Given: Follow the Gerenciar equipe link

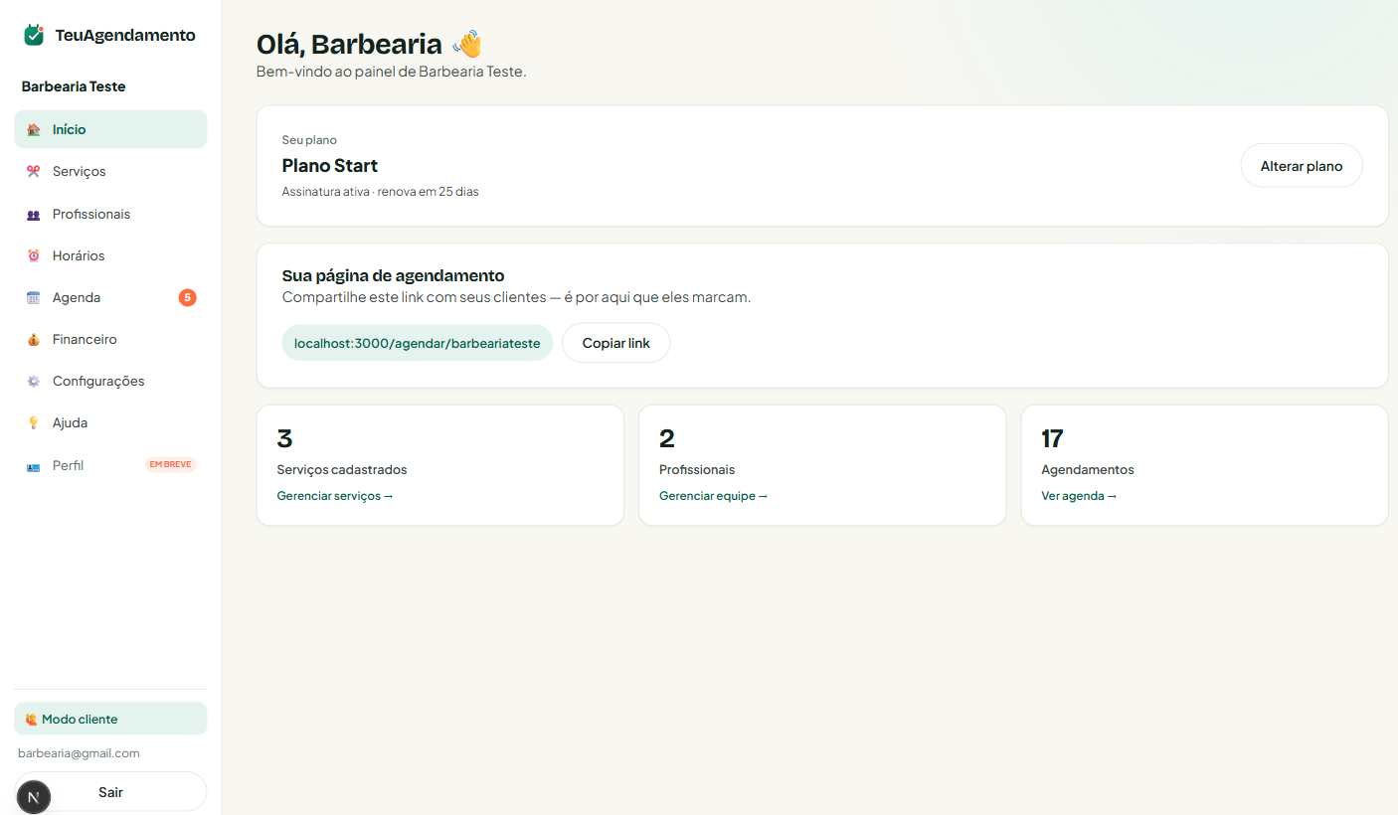Looking at the screenshot, I should [714, 496].
